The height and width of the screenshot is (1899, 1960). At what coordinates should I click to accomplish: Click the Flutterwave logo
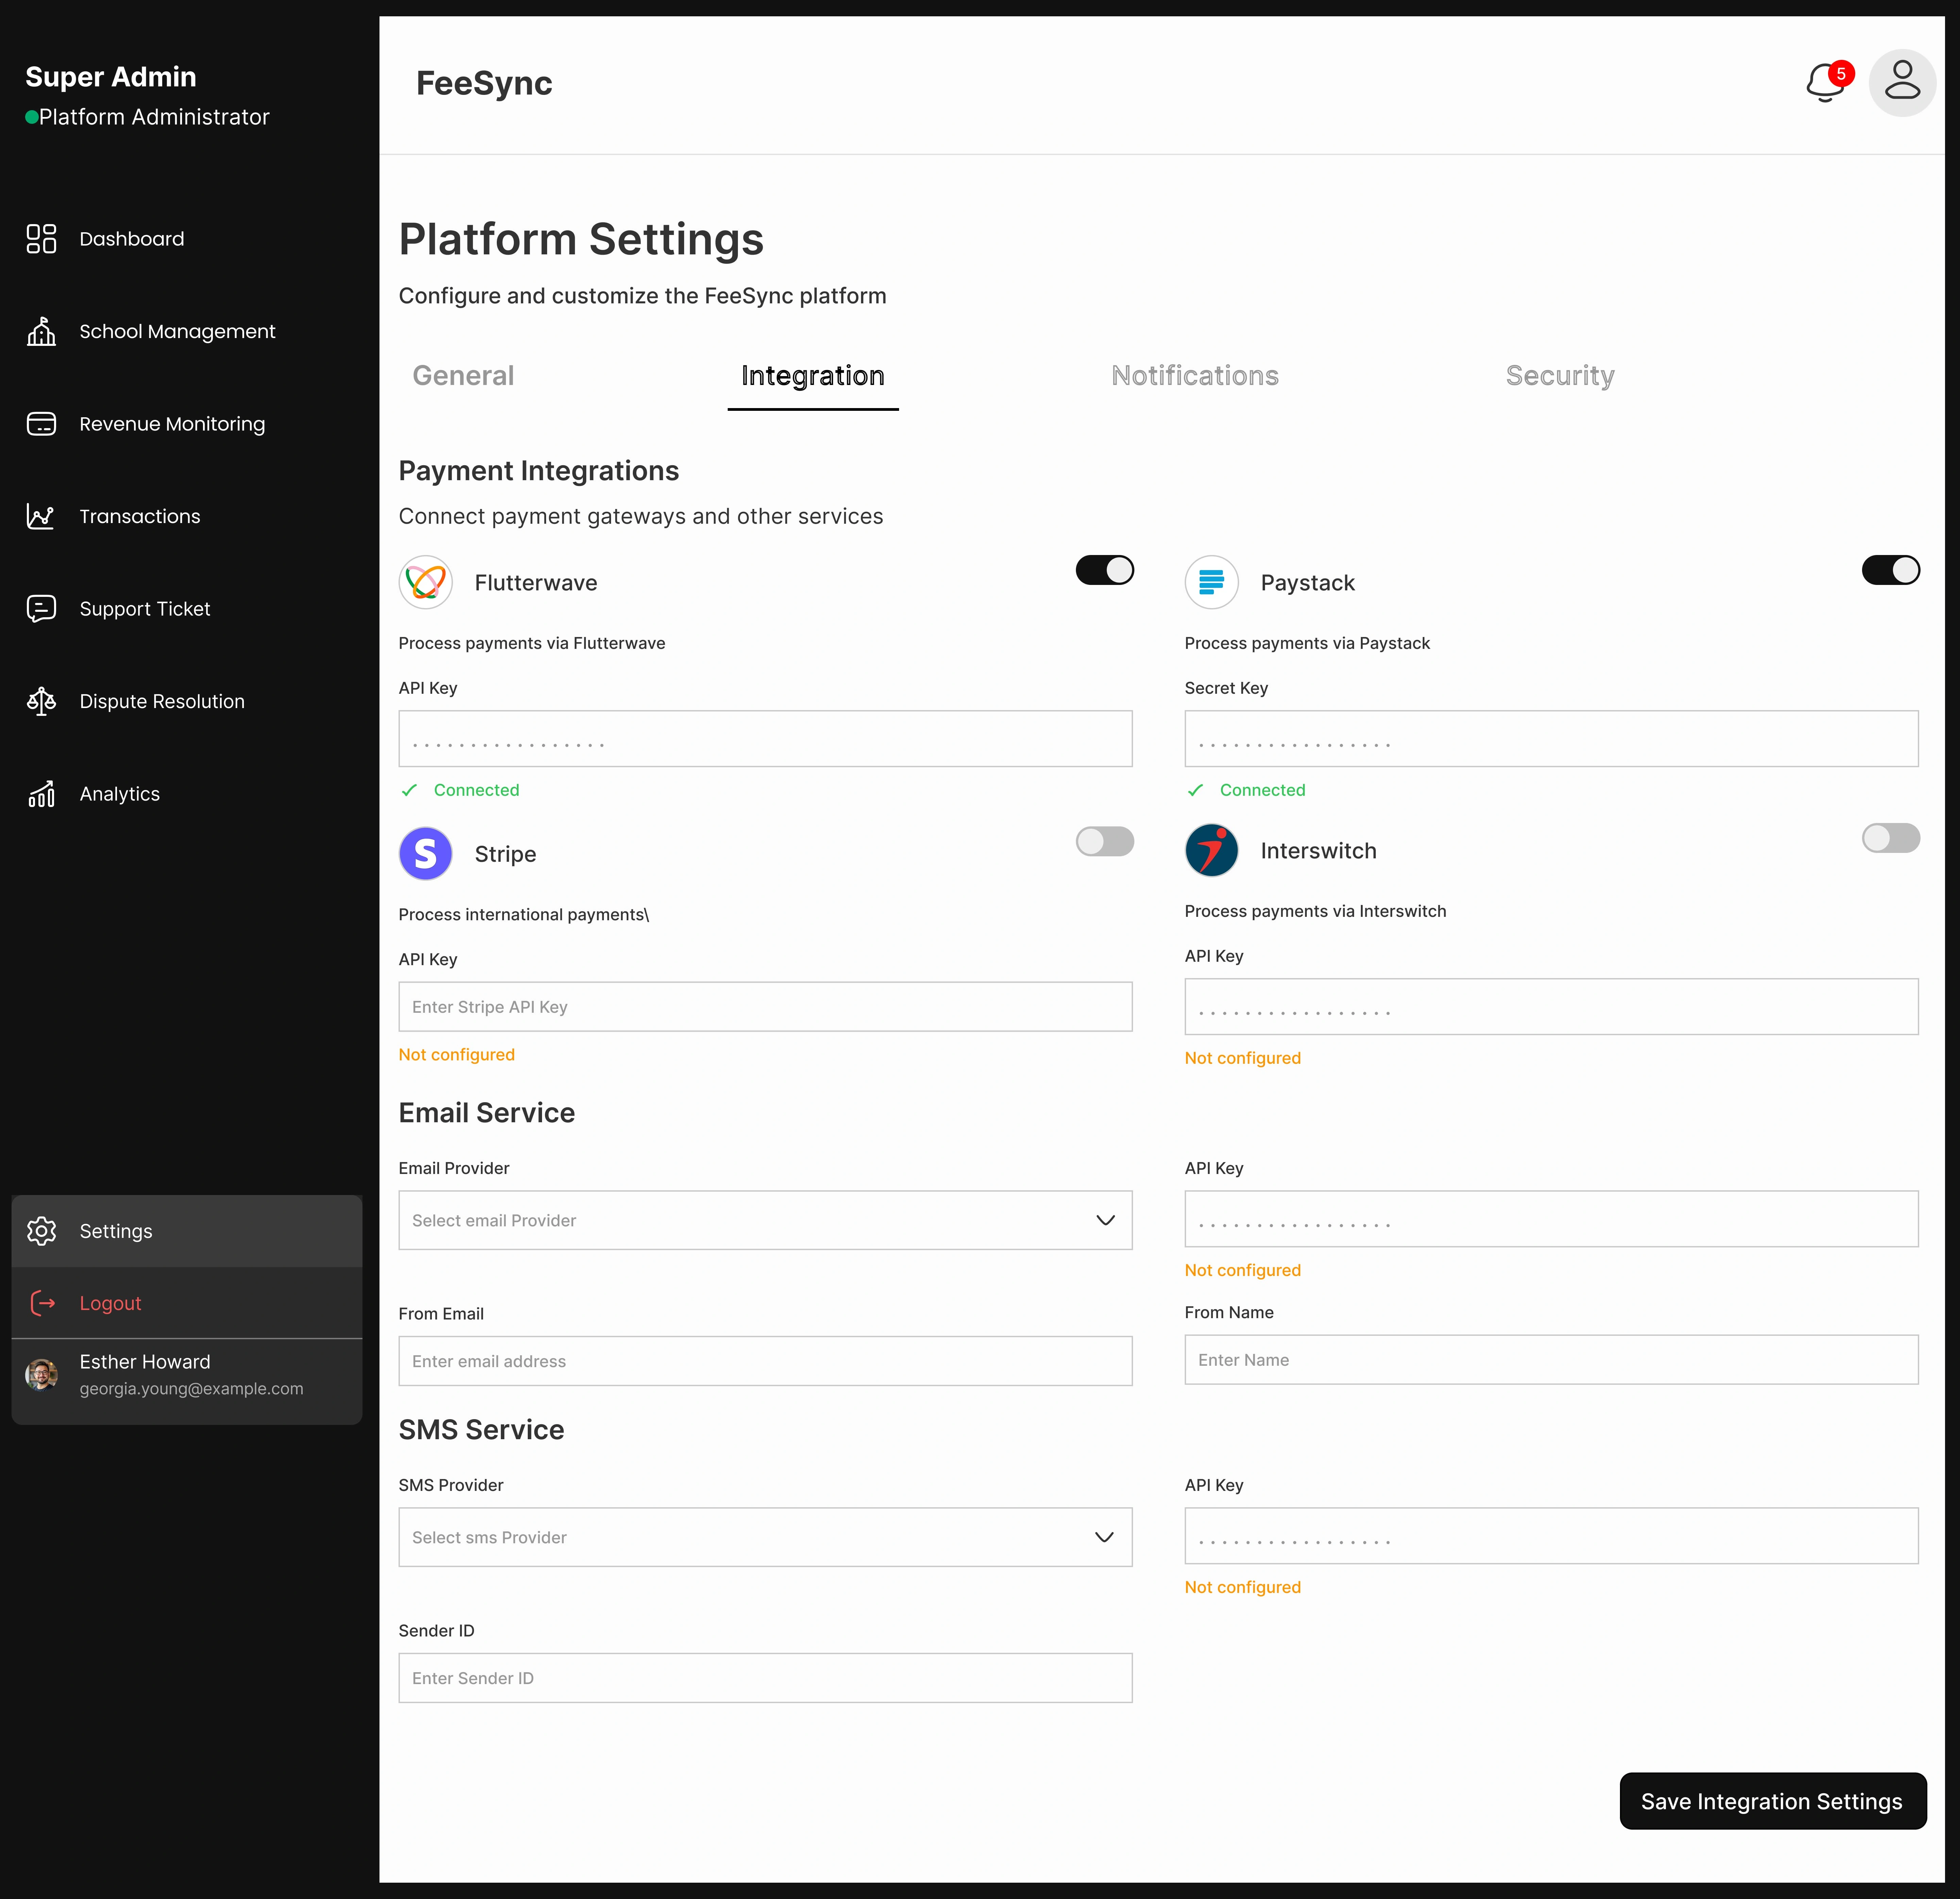tap(426, 582)
